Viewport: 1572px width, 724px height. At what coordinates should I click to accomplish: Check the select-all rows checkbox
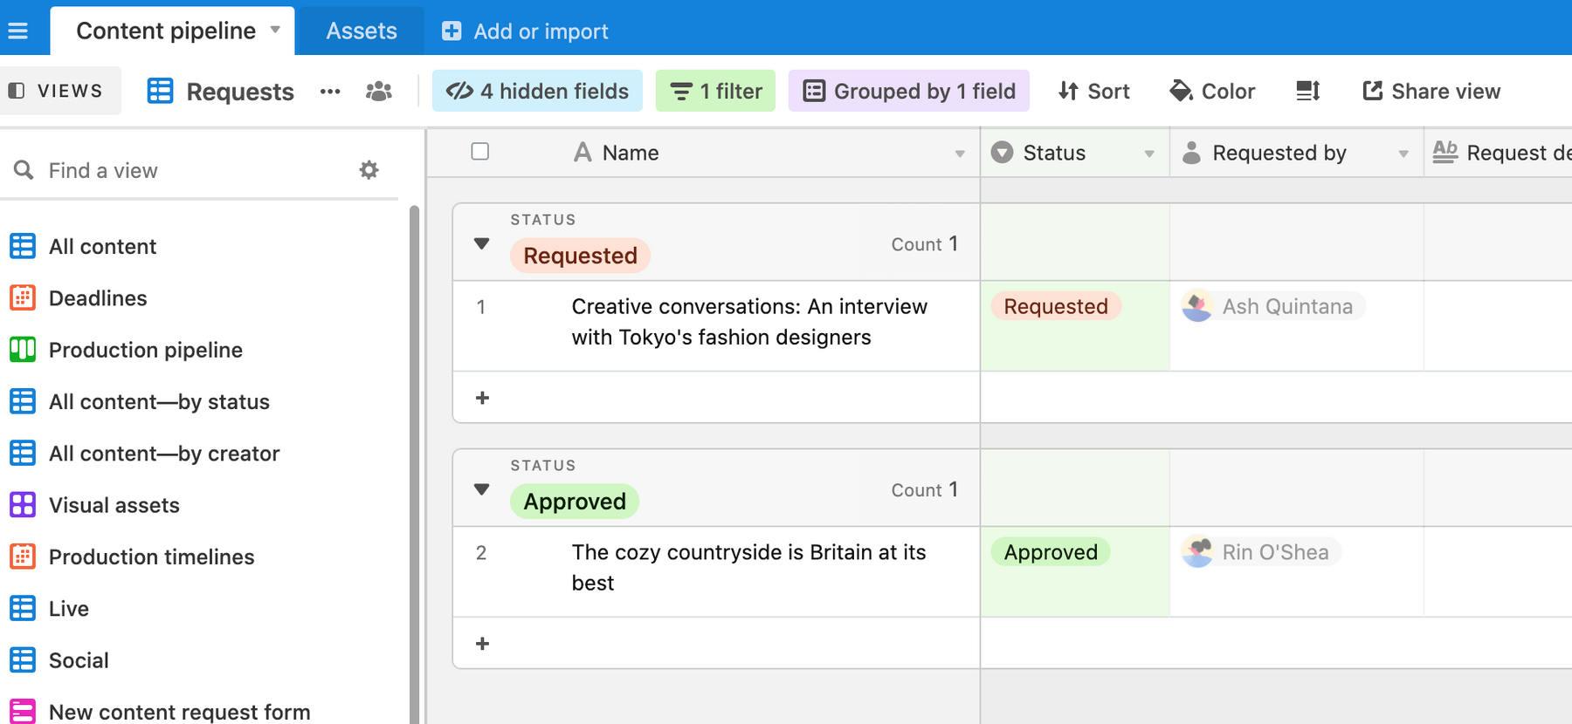(479, 152)
